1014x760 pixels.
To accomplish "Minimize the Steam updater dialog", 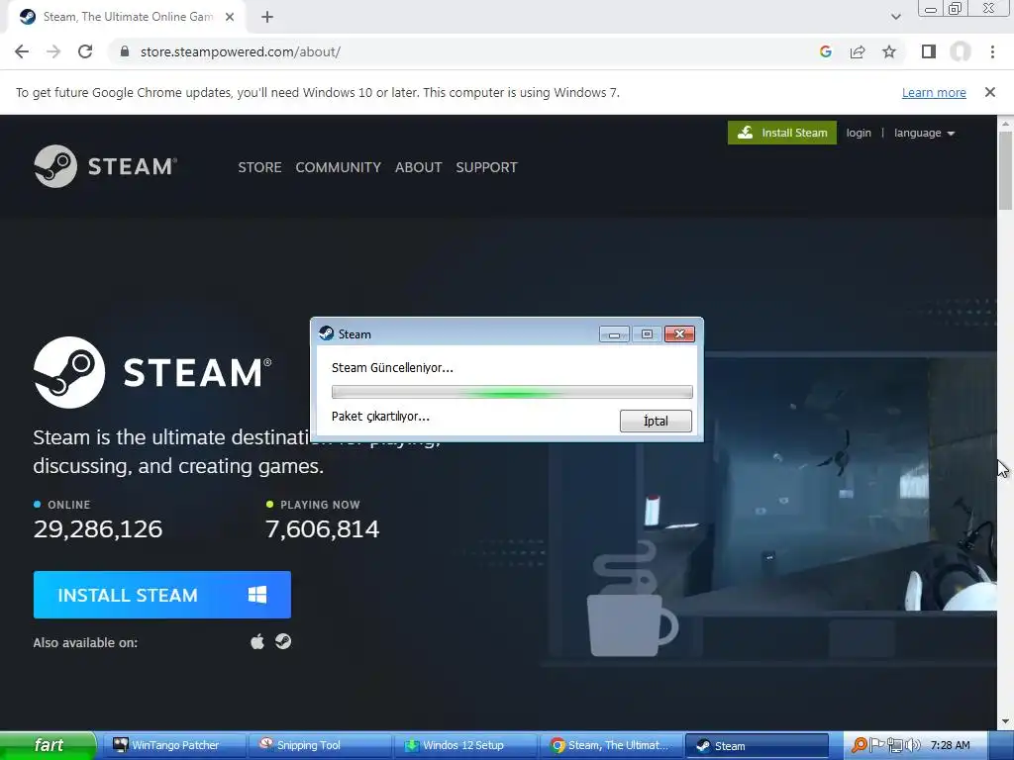I will point(614,334).
